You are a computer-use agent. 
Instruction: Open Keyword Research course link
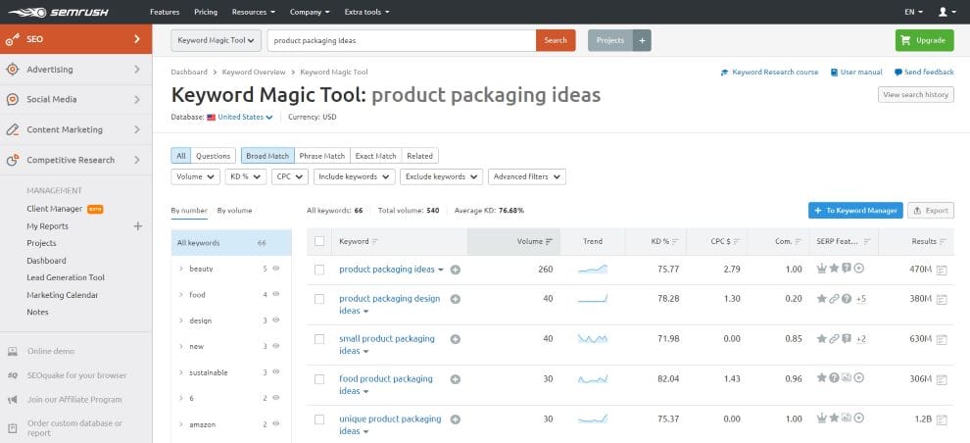point(769,73)
